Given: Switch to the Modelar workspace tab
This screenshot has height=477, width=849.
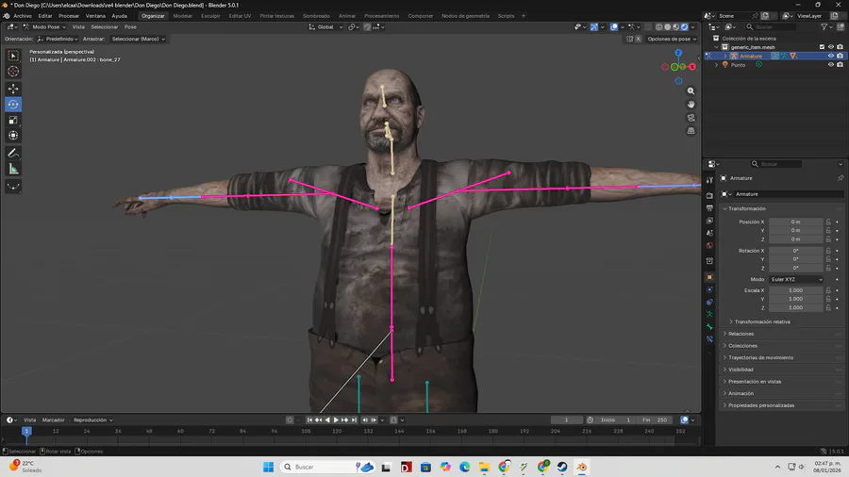Looking at the screenshot, I should coord(182,16).
